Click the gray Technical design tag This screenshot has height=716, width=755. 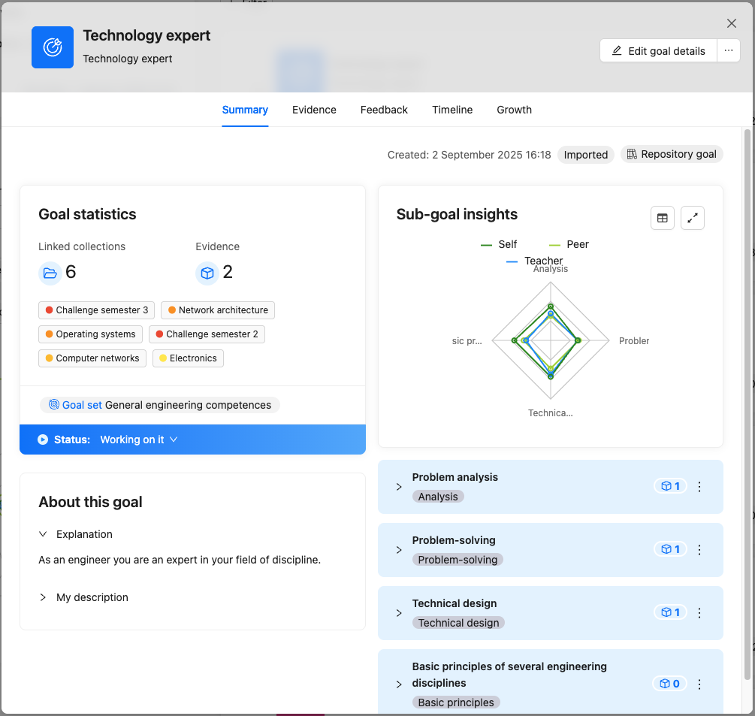pos(458,623)
